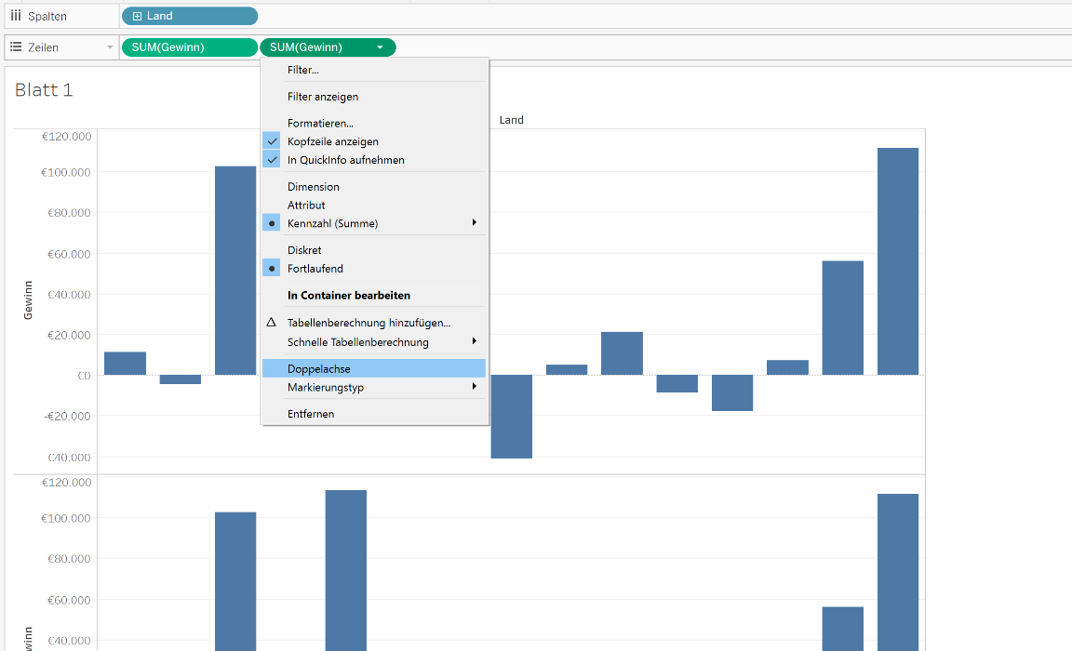Click the Zeilen rows shelf icon
1072x651 pixels.
click(16, 47)
